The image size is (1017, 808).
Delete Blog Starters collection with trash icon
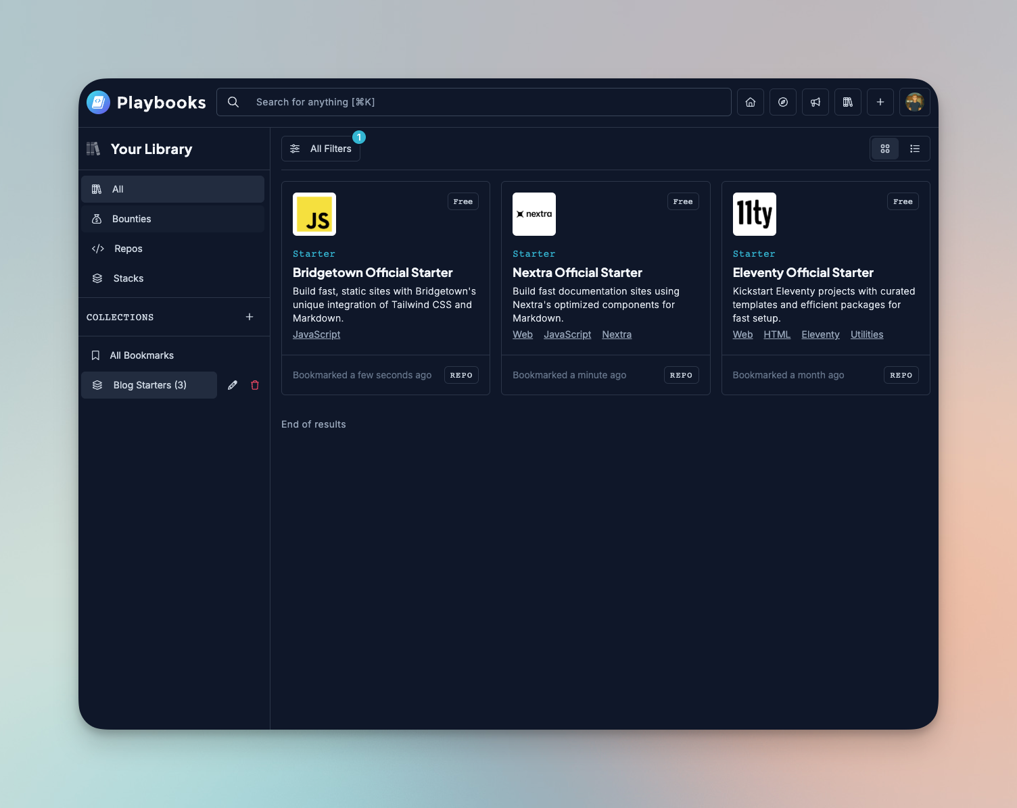(x=255, y=385)
